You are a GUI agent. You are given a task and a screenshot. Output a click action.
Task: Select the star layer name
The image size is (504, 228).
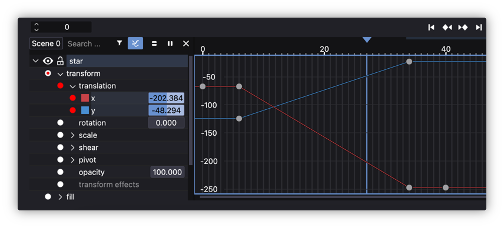point(76,61)
